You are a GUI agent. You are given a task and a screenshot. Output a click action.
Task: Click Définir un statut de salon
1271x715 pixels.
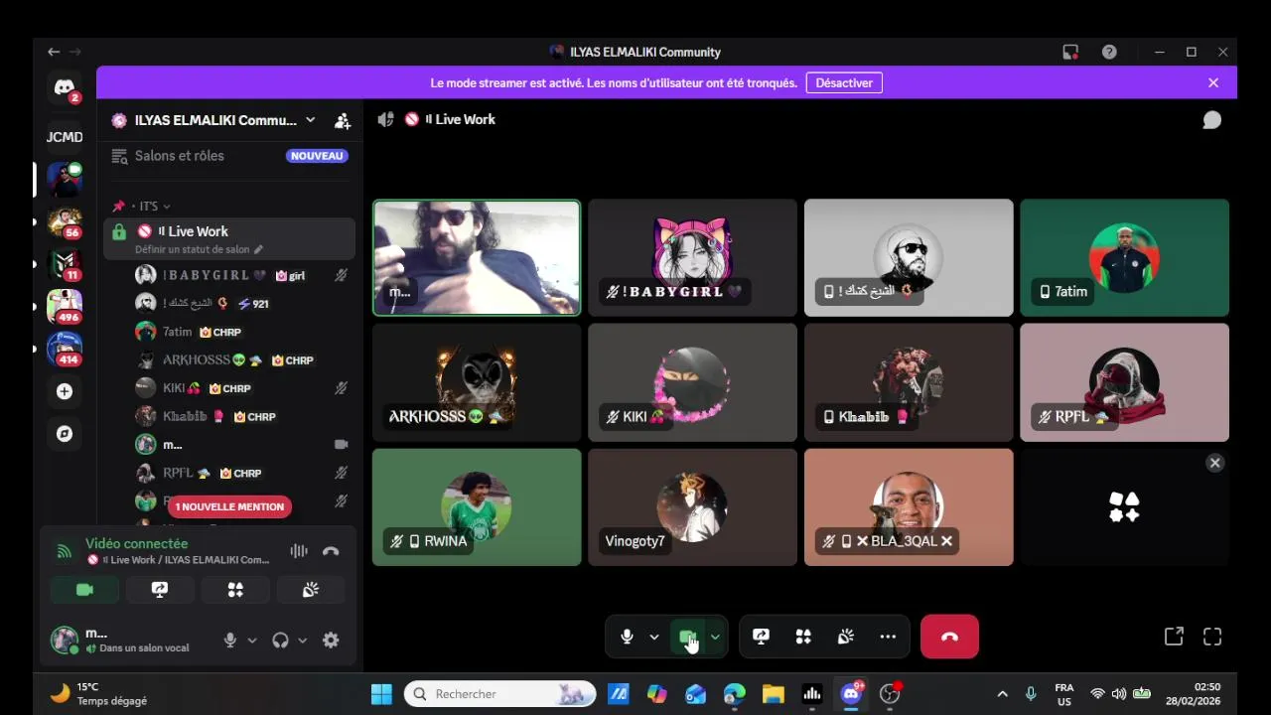tap(199, 249)
